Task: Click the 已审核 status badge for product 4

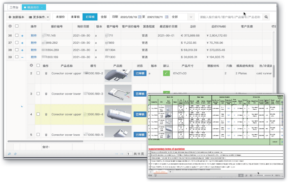Action: click(x=140, y=114)
